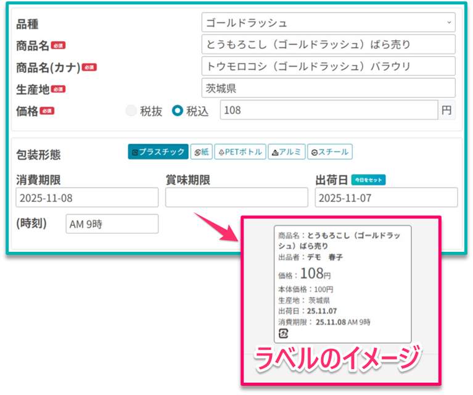
Task: Choose the PETボトル packaging icon button
Action: [240, 152]
